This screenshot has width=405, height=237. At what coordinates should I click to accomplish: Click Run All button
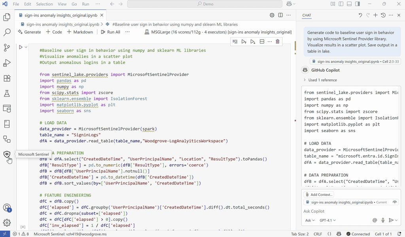tap(111, 32)
